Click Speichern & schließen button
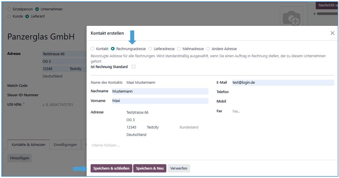The height and width of the screenshot is (178, 339). (x=111, y=168)
